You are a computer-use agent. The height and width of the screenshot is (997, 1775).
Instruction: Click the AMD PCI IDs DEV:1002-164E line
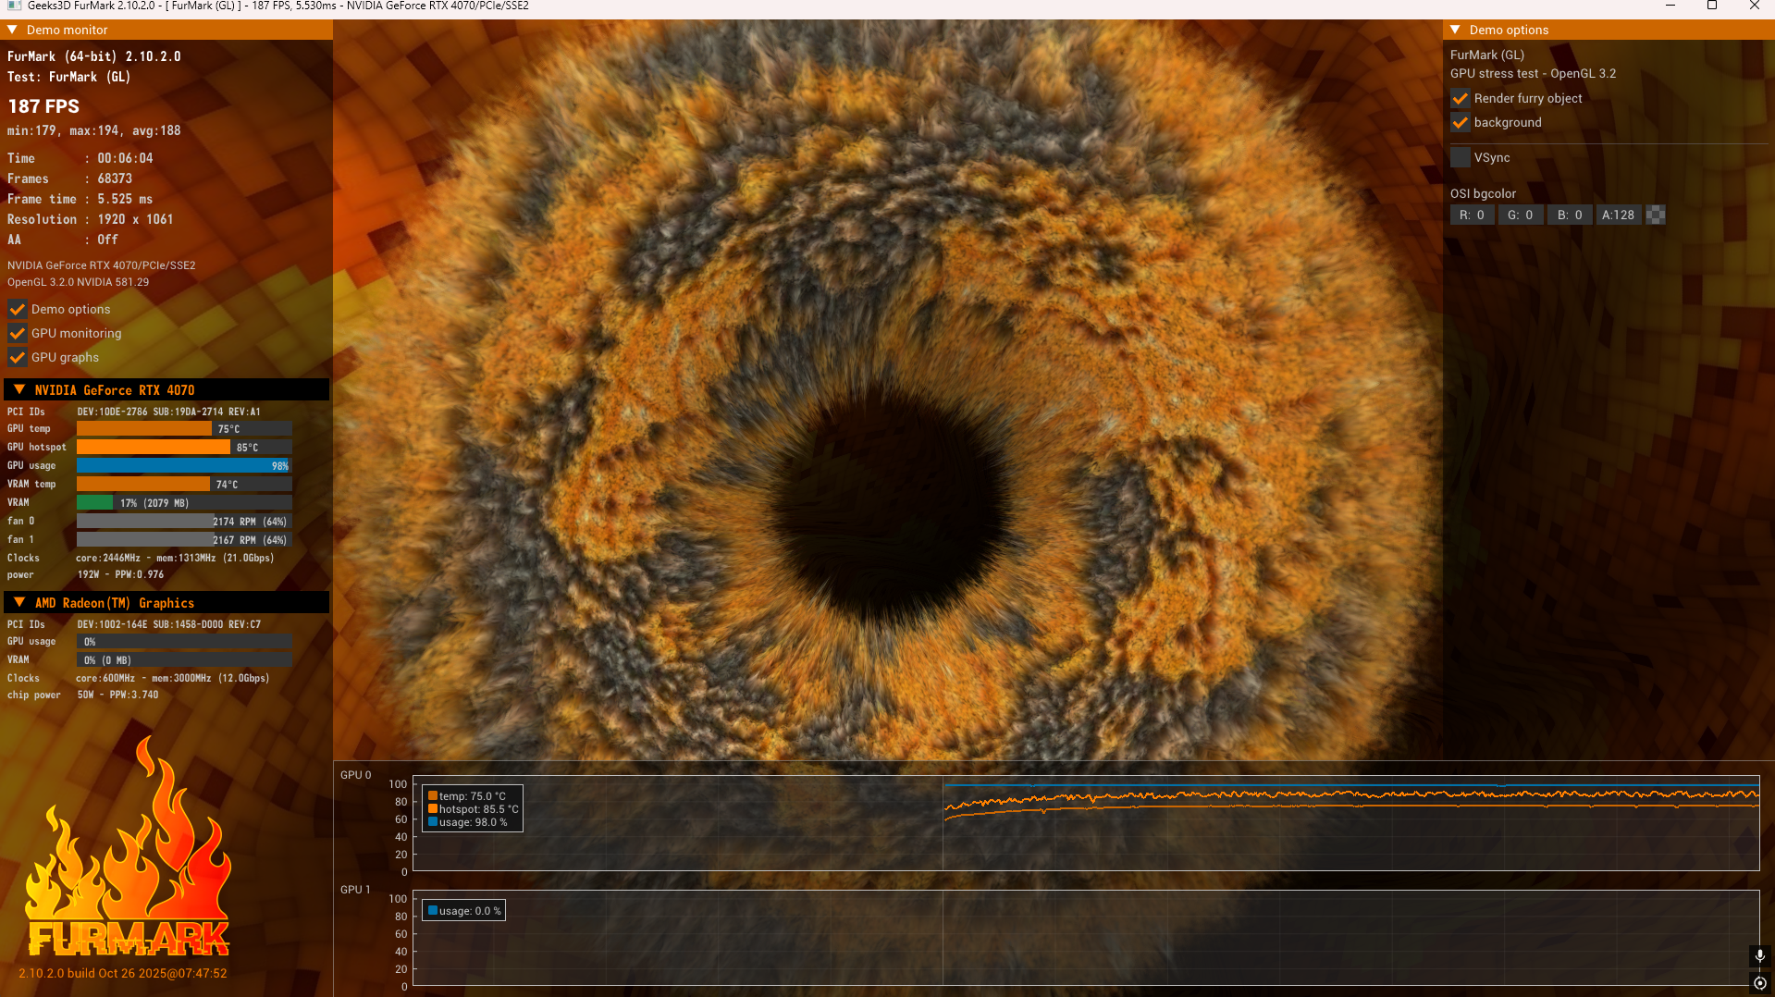(168, 624)
